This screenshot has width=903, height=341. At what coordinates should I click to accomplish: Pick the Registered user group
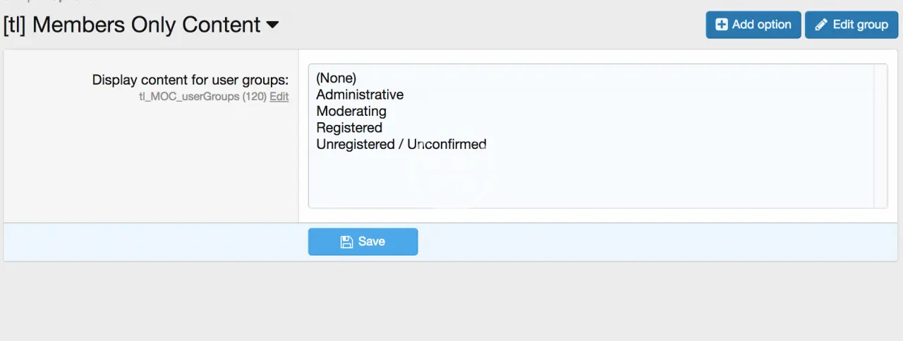(x=349, y=128)
